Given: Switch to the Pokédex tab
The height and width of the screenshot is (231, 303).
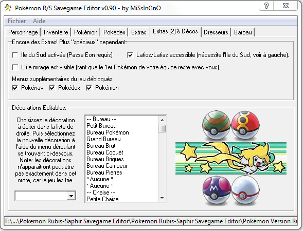Looking at the screenshot, I should coord(114,32).
